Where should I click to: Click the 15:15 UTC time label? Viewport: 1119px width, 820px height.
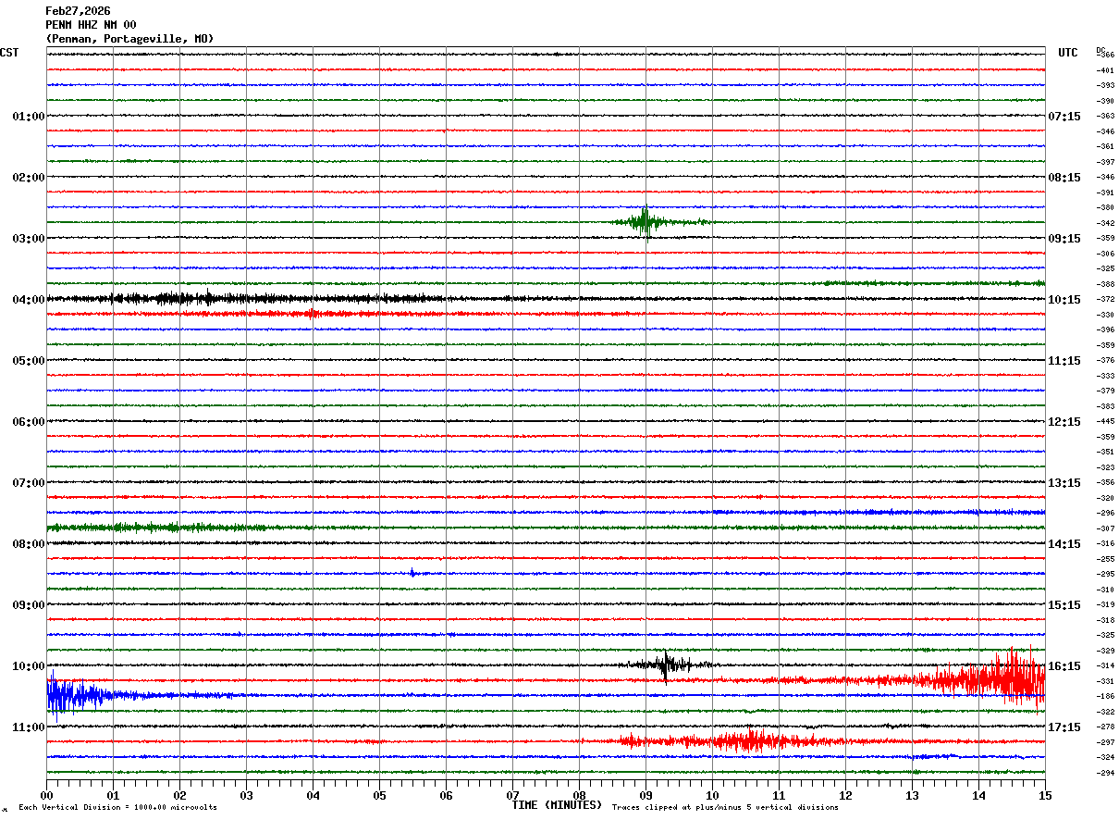(1064, 605)
